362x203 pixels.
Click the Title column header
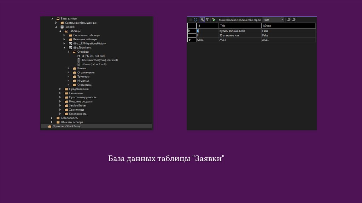coord(240,25)
